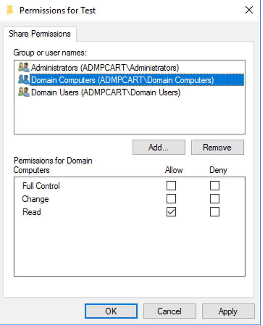Confirm changes with OK

tap(111, 311)
